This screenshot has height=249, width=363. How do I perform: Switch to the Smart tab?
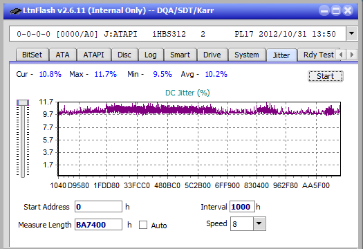tap(180, 55)
